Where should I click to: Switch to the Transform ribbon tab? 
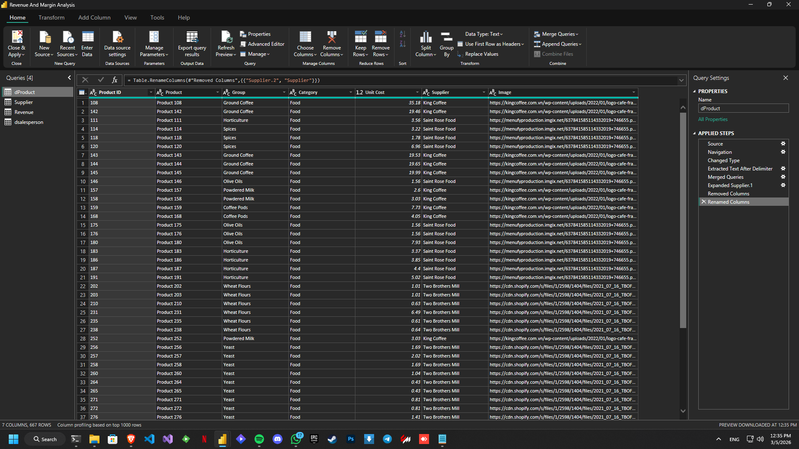pos(51,17)
